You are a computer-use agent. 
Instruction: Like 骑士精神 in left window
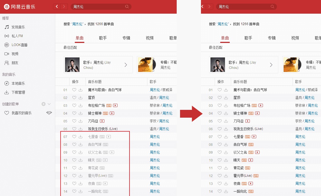coord(74,113)
